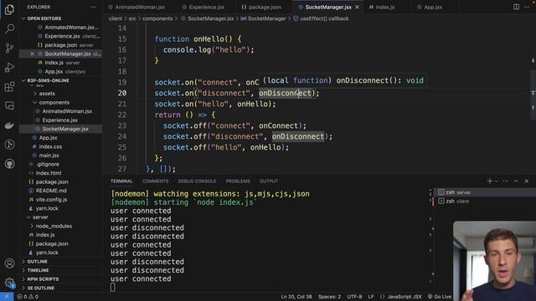Expand the node_modules folder
Image resolution: width=536 pixels, height=301 pixels.
point(54,227)
